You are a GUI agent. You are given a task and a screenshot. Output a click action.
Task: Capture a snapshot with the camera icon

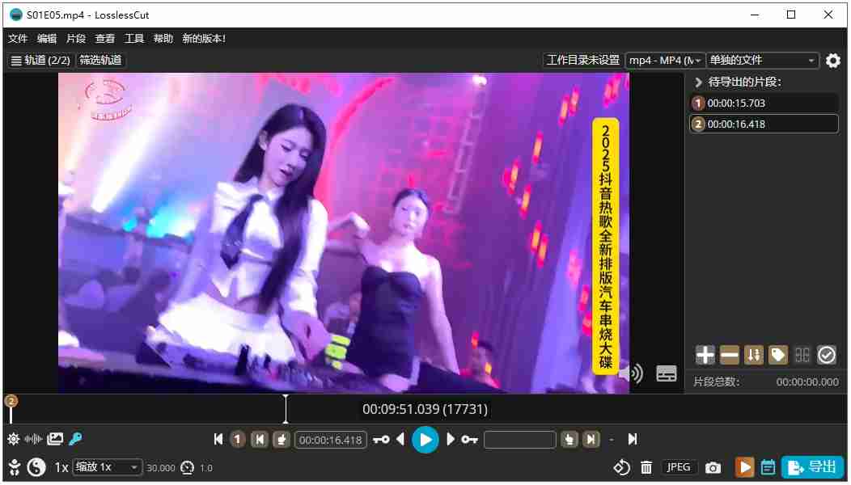point(713,467)
